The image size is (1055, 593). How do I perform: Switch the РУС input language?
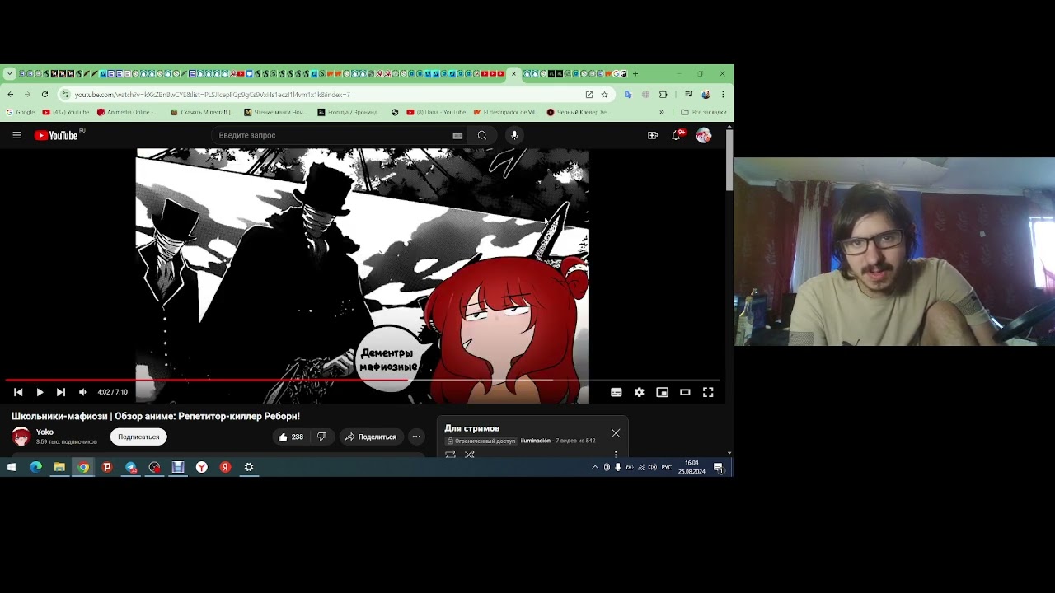coord(667,467)
